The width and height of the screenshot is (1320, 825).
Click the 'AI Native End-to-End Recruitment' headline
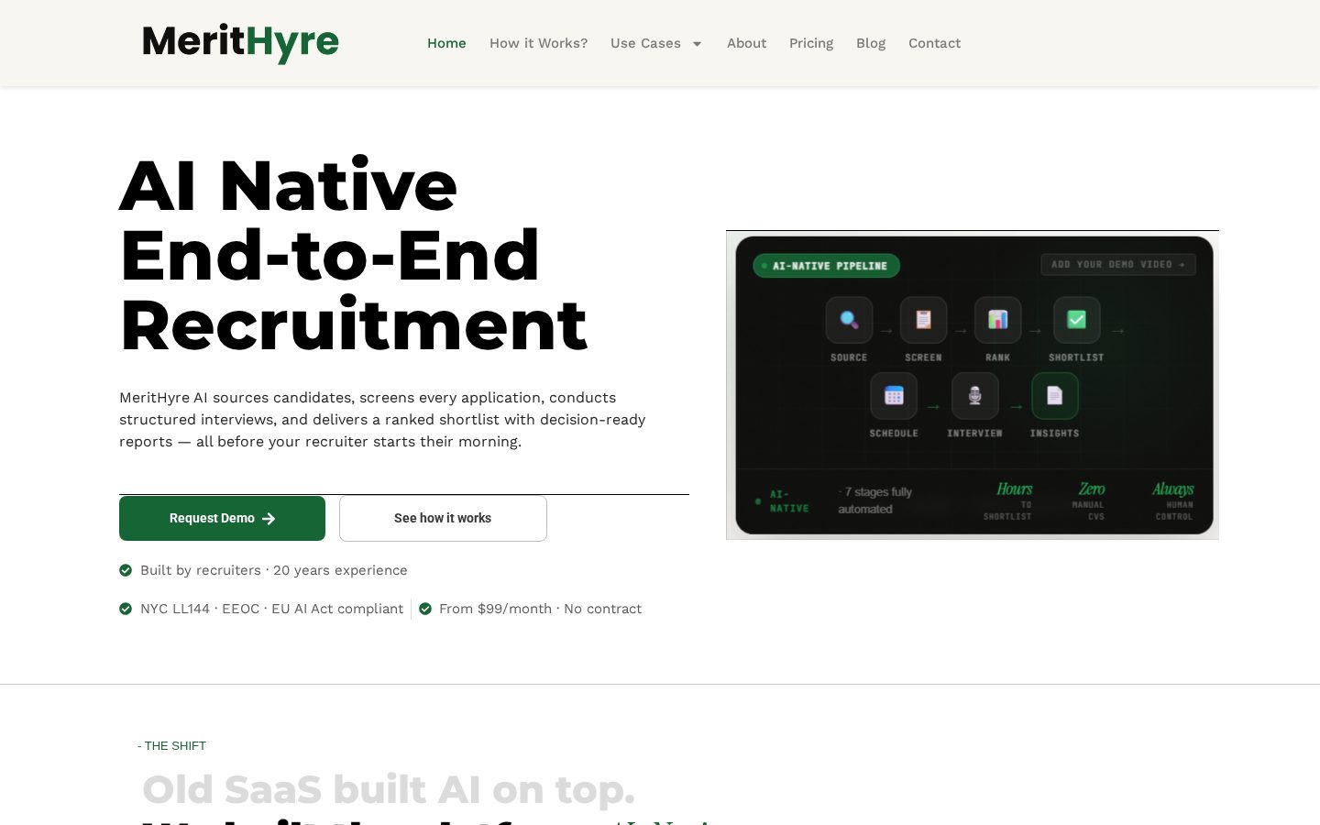coord(354,255)
